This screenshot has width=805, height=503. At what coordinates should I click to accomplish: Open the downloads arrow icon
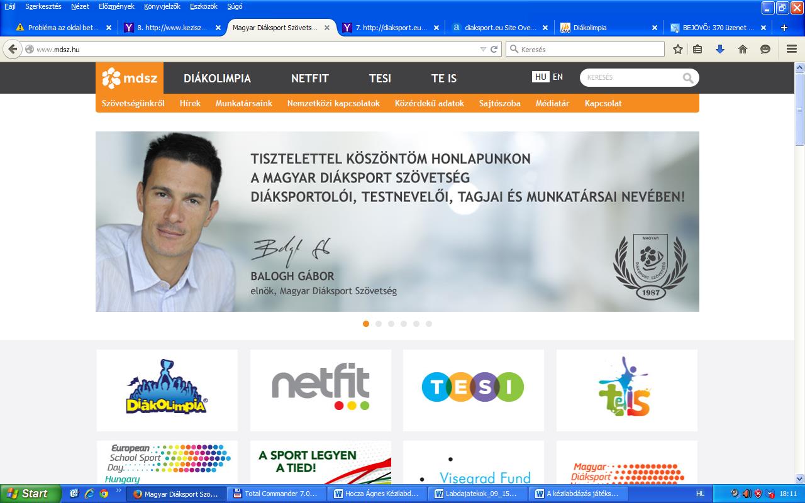[720, 49]
